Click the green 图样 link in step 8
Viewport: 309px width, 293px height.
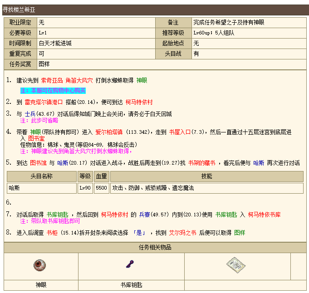pos(240,233)
